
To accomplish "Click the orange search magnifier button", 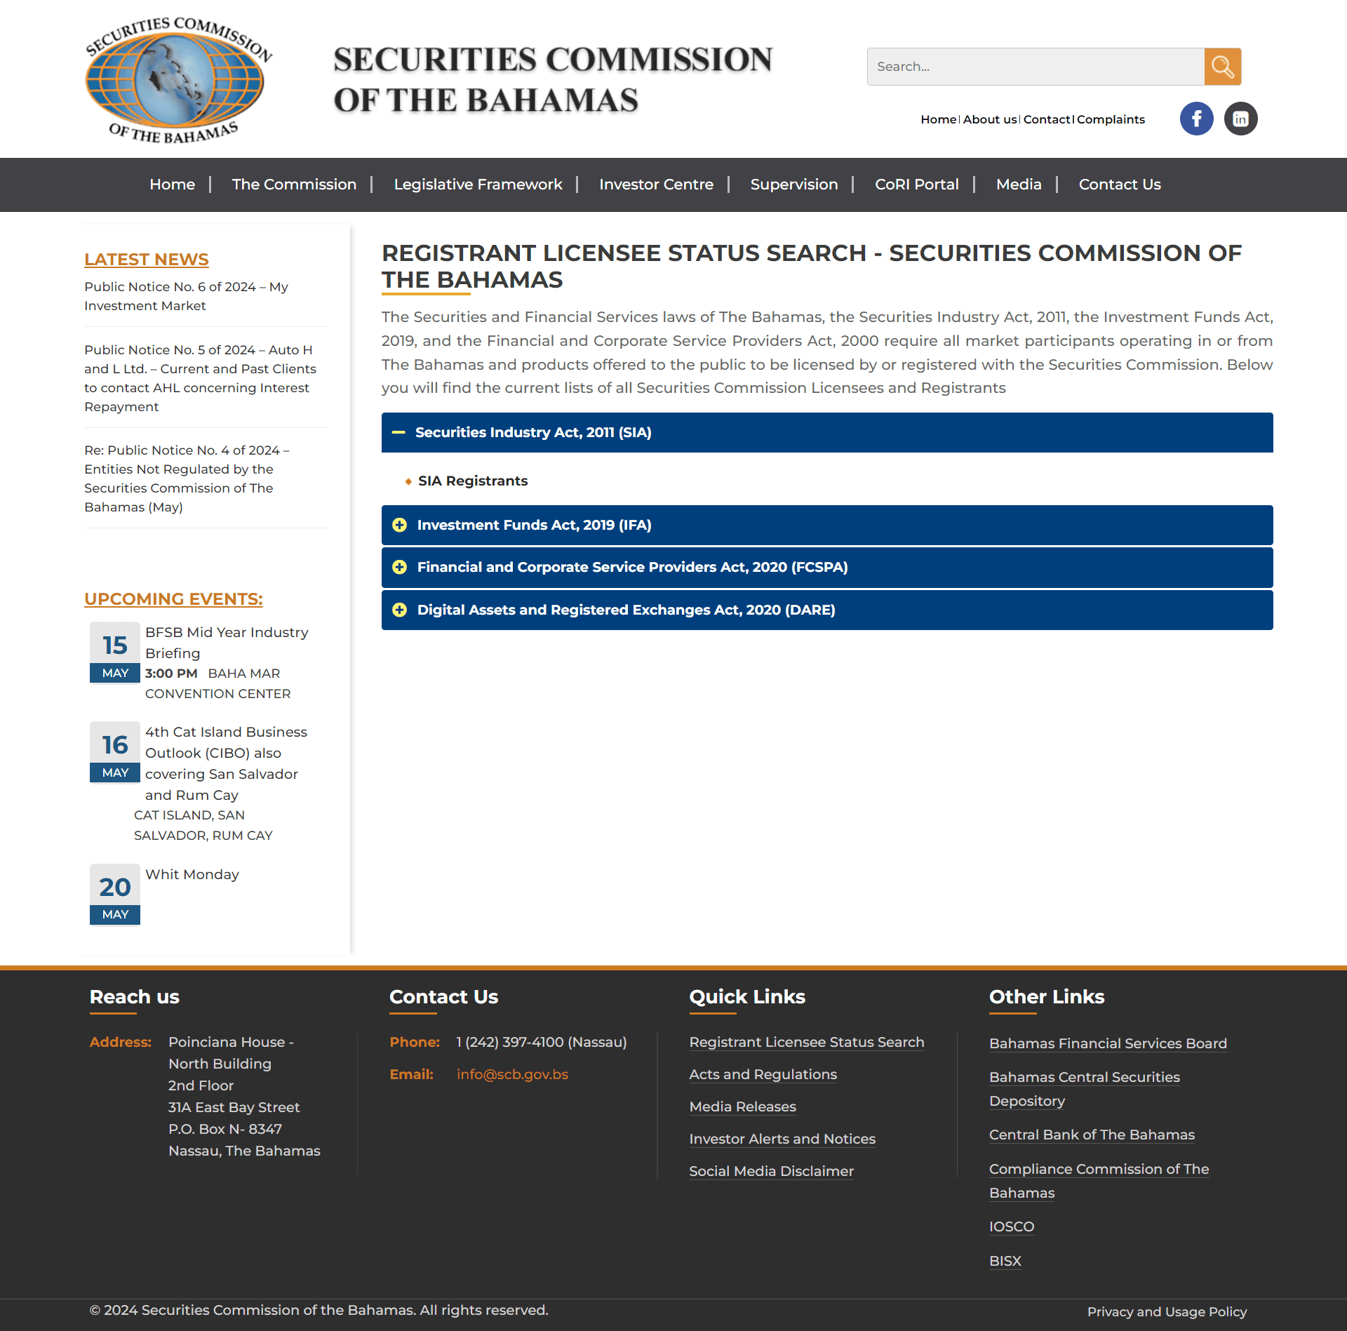I will tap(1223, 67).
